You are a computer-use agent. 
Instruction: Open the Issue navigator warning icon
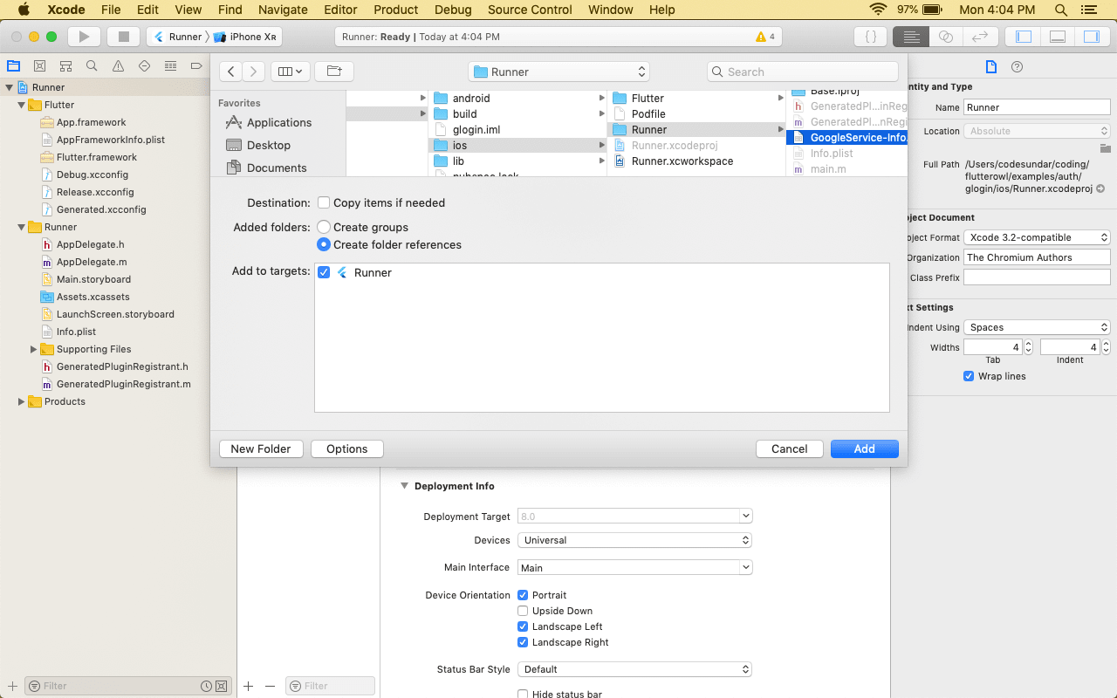point(118,66)
